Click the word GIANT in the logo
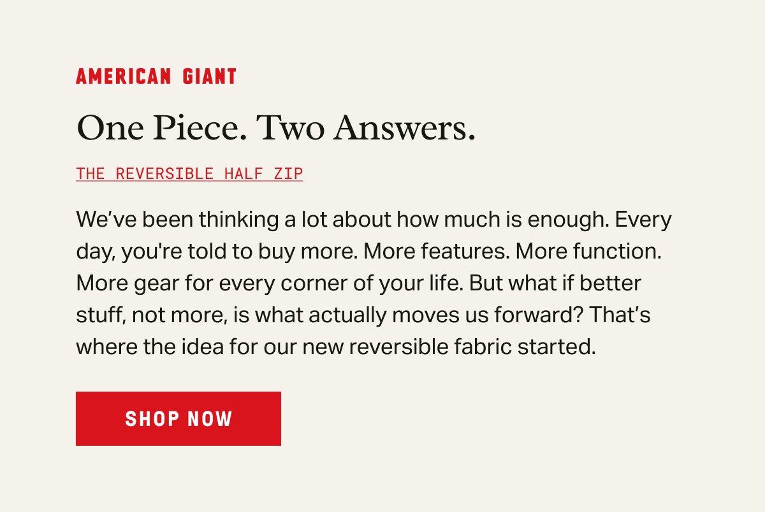Viewport: 765px width, 512px height. (x=210, y=77)
